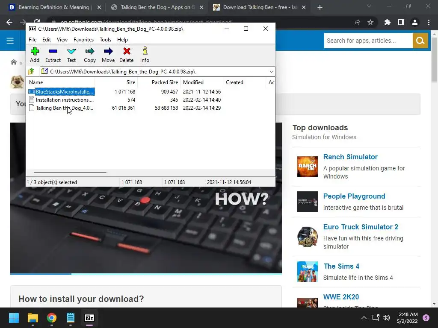
Task: Sort by Modified column header
Action: 202,82
